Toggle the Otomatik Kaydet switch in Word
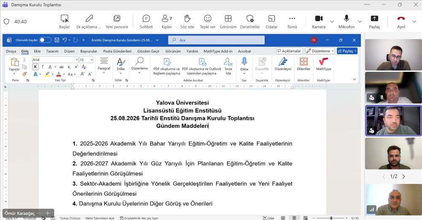 click(45, 40)
